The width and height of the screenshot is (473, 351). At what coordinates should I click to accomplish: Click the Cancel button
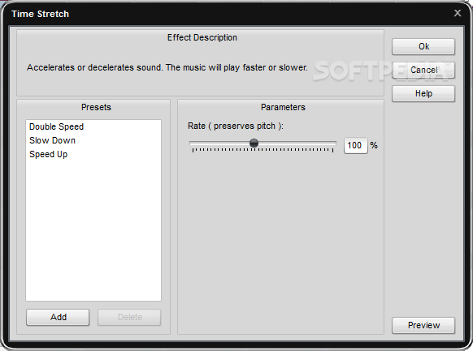(423, 70)
